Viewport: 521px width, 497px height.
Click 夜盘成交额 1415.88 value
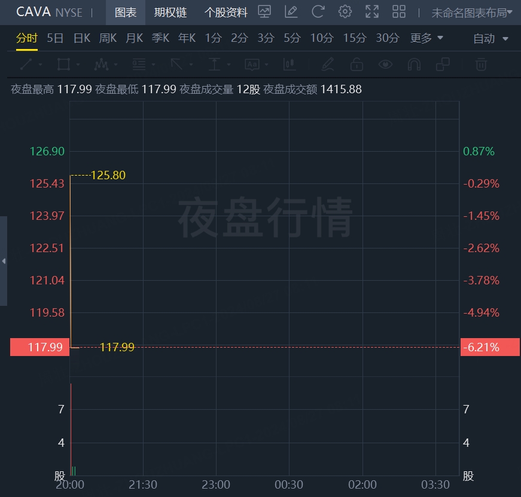pyautogui.click(x=341, y=89)
